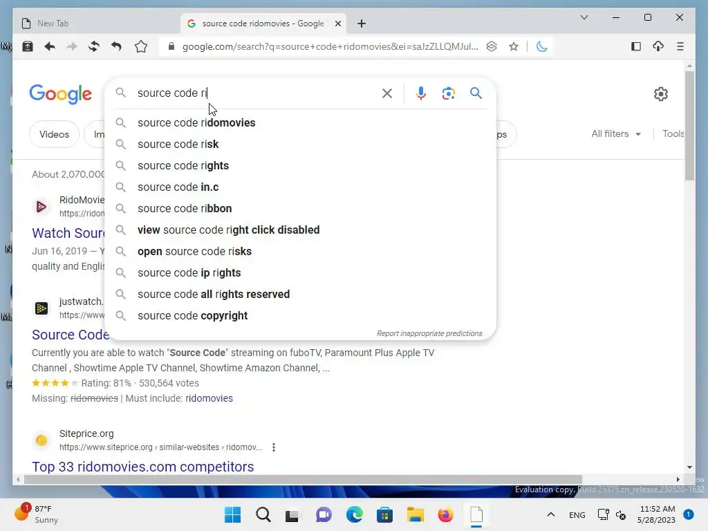Switch to the New Tab tab

(97, 24)
